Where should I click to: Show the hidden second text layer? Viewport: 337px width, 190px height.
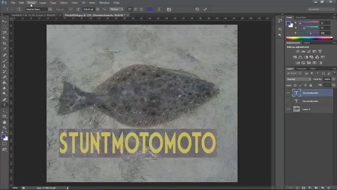288,101
